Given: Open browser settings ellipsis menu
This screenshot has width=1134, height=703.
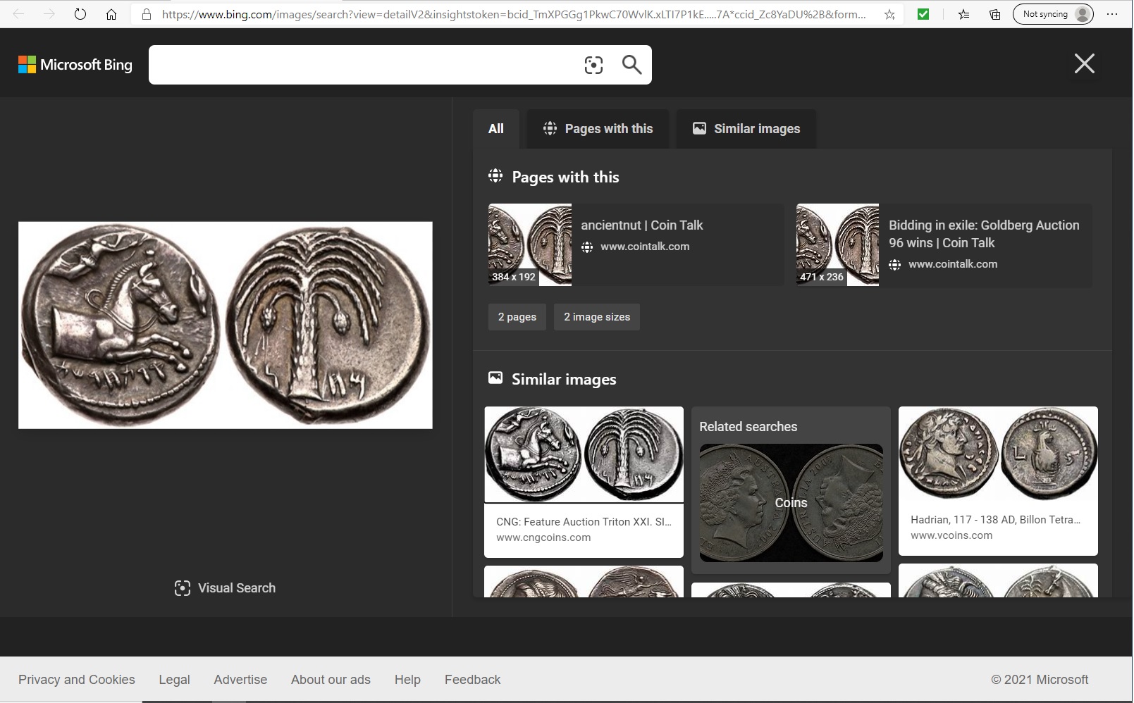Looking at the screenshot, I should point(1112,14).
